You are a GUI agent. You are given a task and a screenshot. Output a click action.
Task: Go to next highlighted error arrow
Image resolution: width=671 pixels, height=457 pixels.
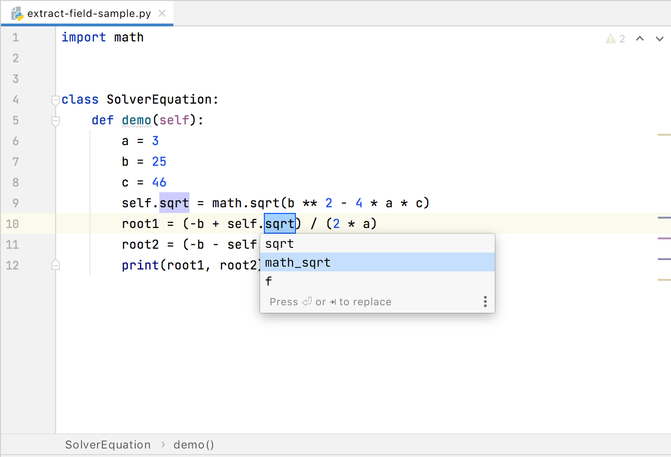(660, 39)
